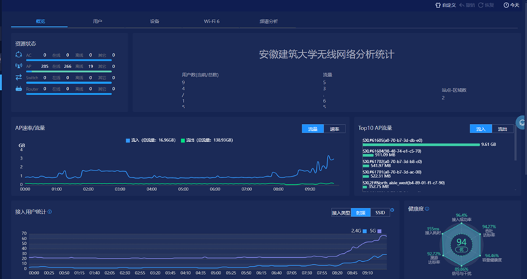This screenshot has height=279, width=527.
Task: Click the Router device icon
Action: tap(18, 89)
